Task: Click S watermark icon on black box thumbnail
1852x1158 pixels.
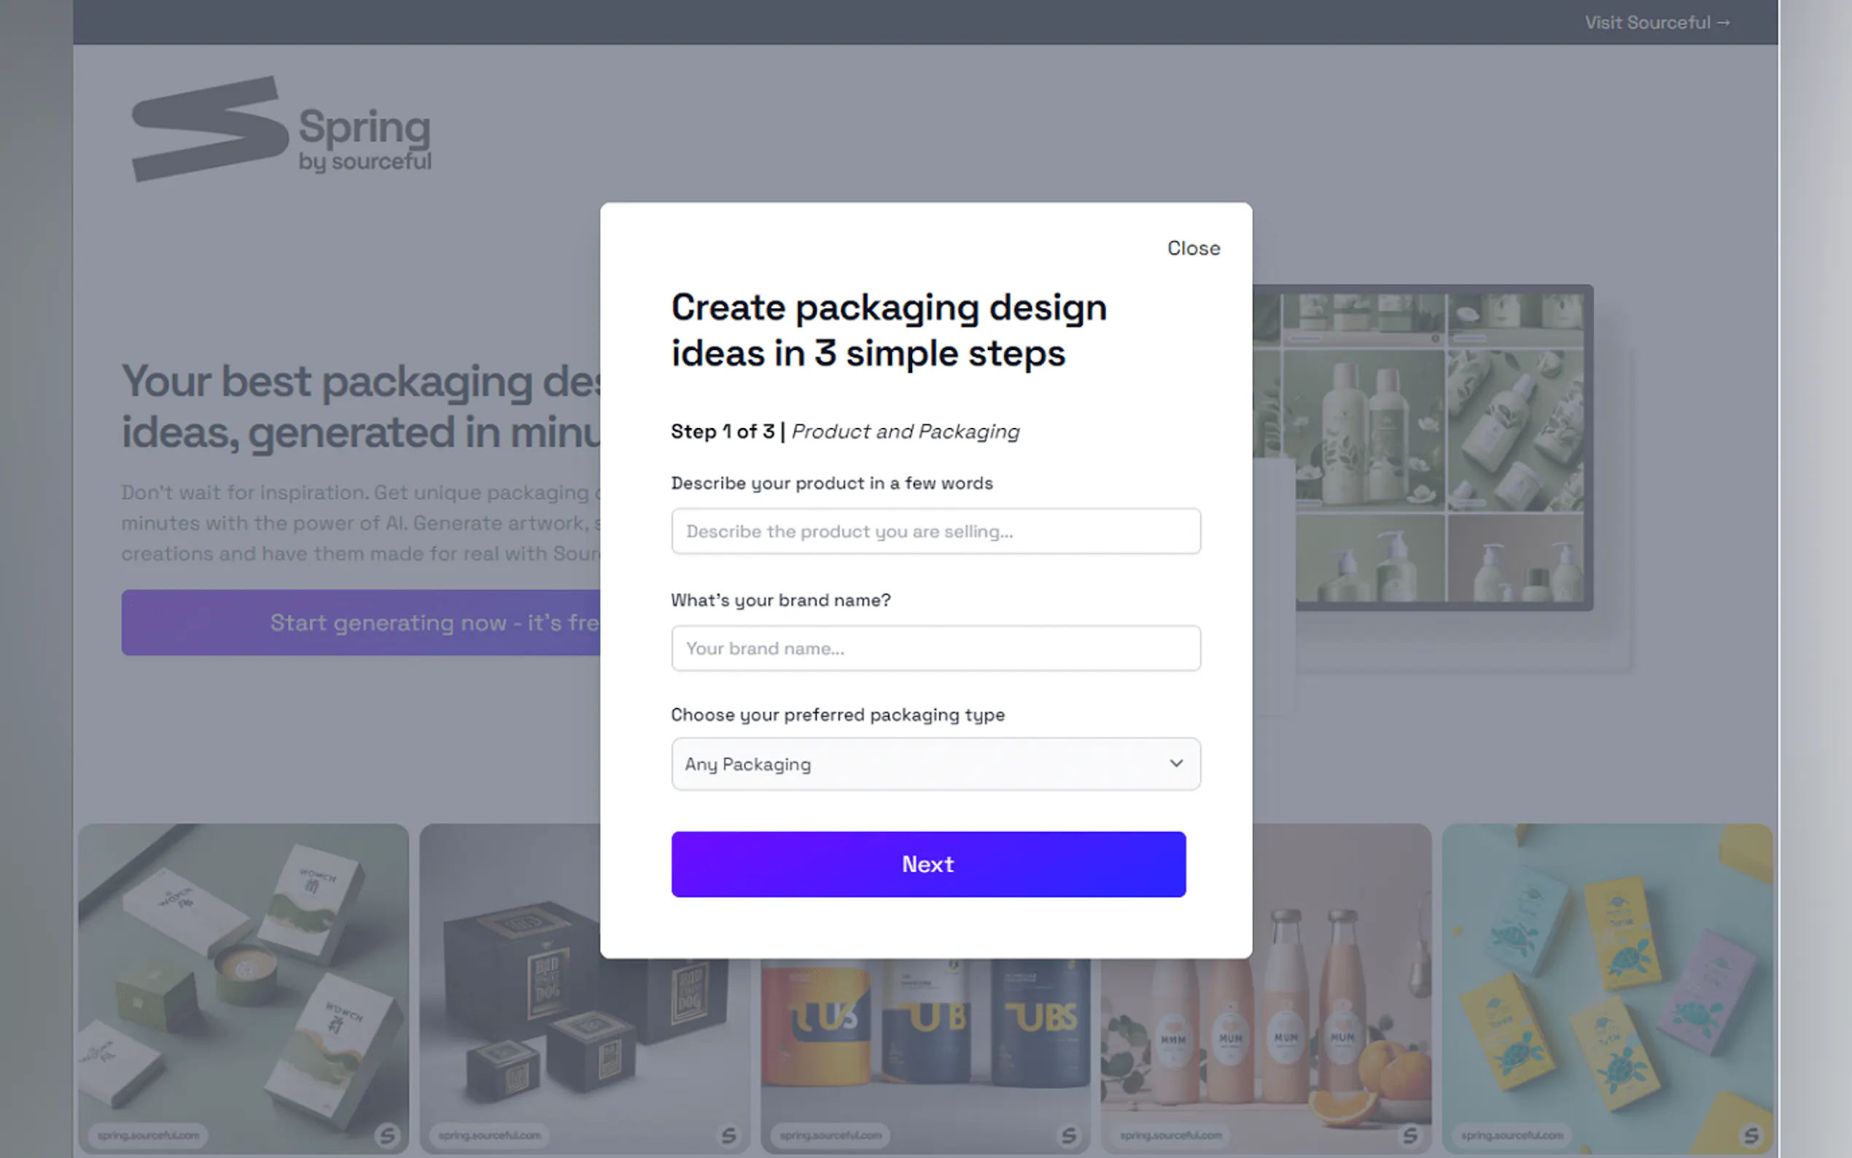Action: click(728, 1135)
